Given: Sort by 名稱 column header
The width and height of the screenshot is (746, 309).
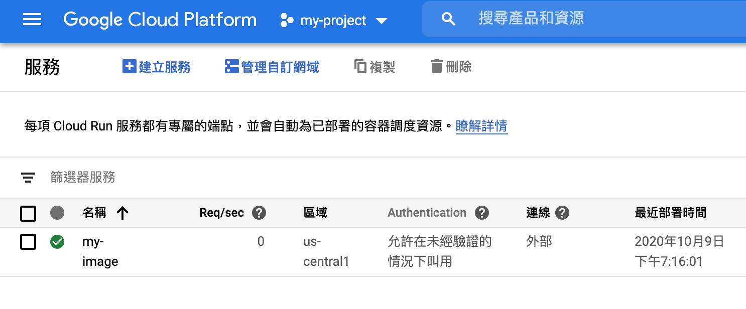Looking at the screenshot, I should 94,213.
